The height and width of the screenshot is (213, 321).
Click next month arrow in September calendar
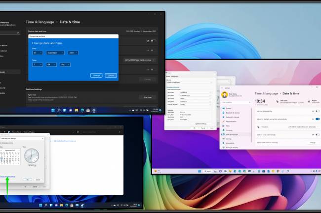point(19,151)
